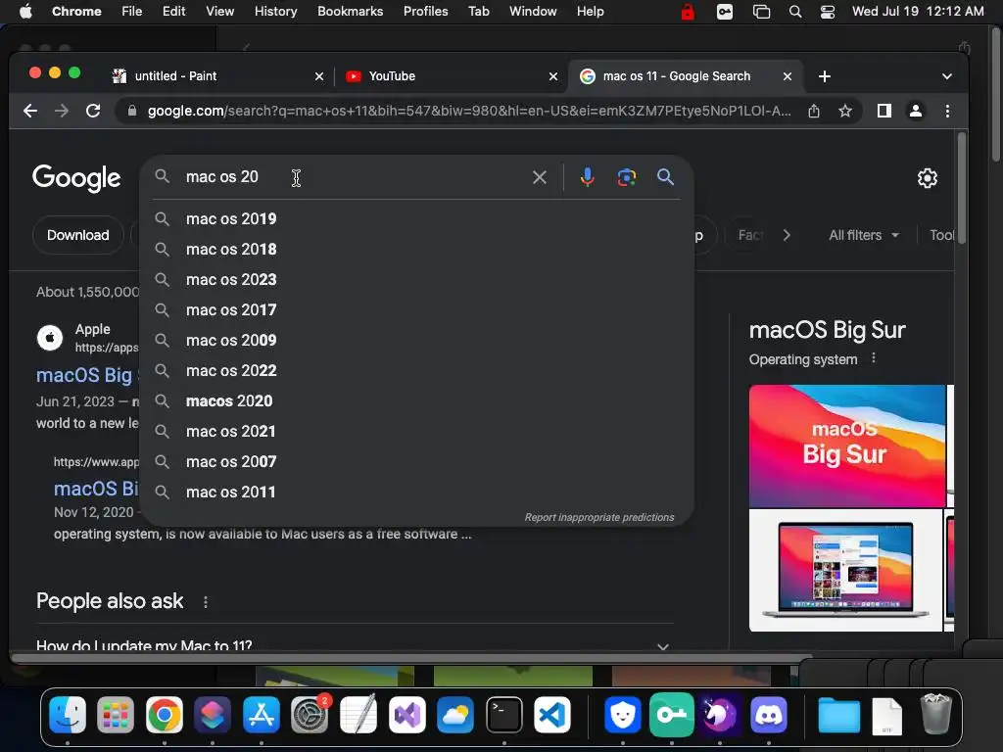This screenshot has height=752, width=1003.
Task: Open the Profiles menu
Action: pos(425,11)
